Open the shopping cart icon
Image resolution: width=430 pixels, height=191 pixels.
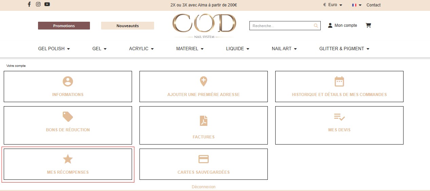[368, 25]
